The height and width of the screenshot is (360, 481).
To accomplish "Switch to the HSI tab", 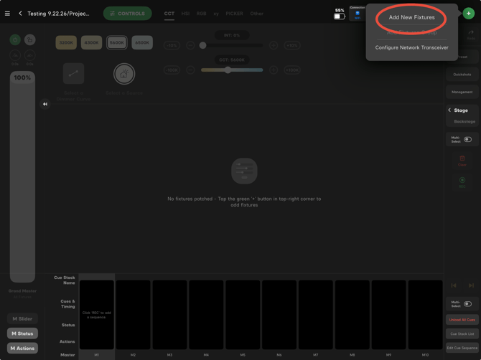I will click(185, 14).
